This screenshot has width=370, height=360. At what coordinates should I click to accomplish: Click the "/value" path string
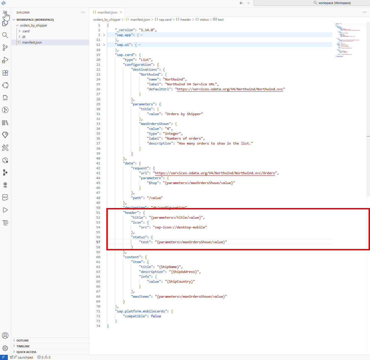pos(155,198)
